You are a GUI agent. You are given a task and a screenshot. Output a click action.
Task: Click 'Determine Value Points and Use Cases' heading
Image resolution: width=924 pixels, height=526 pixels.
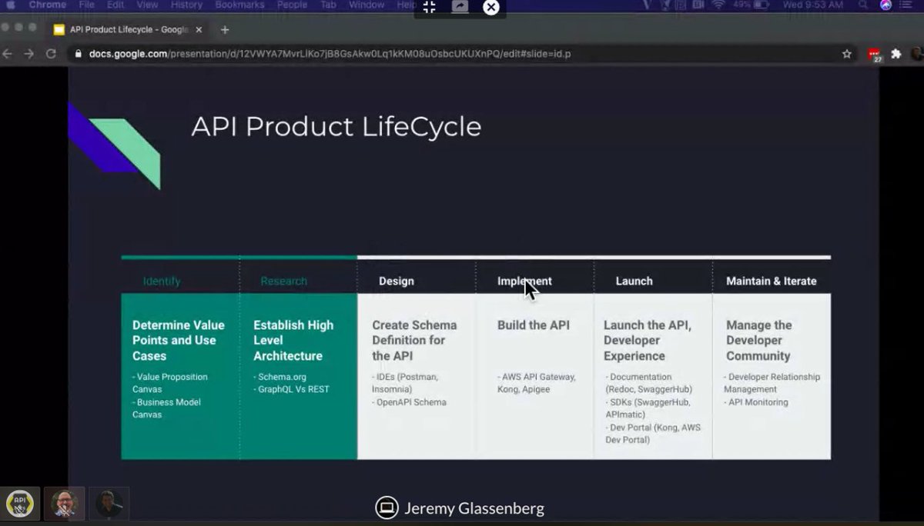[x=179, y=341]
